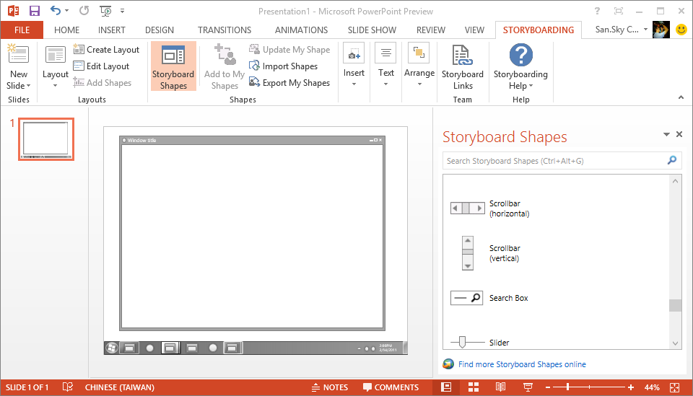Click Export My Shapes
The width and height of the screenshot is (693, 396).
289,82
